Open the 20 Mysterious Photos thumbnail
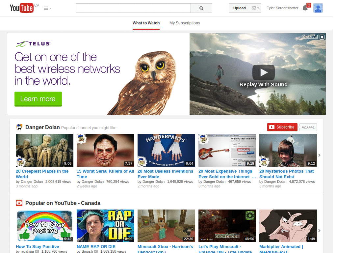The height and width of the screenshot is (253, 337). click(288, 150)
